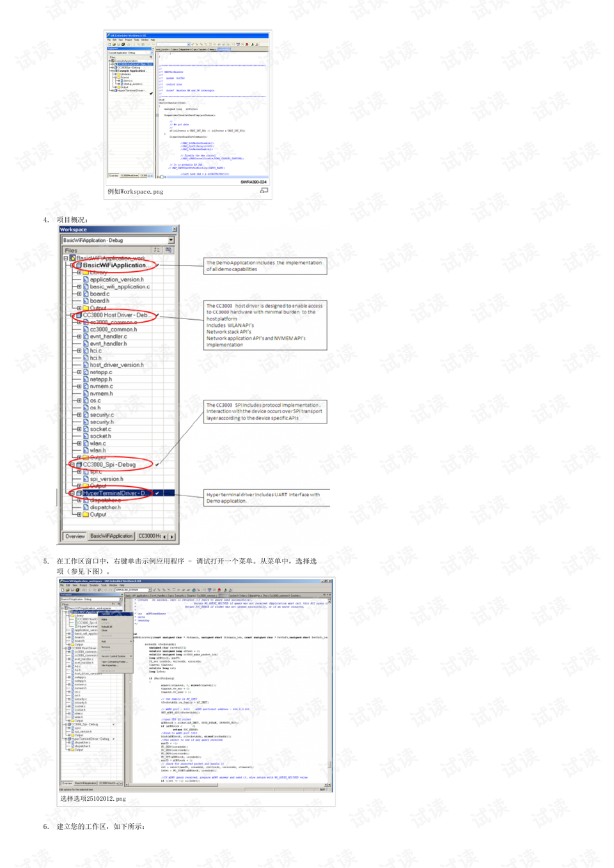Open the truncated CC3000 Hc tab

pyautogui.click(x=149, y=536)
